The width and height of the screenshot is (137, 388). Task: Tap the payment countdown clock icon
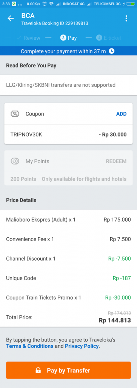tap(112, 51)
